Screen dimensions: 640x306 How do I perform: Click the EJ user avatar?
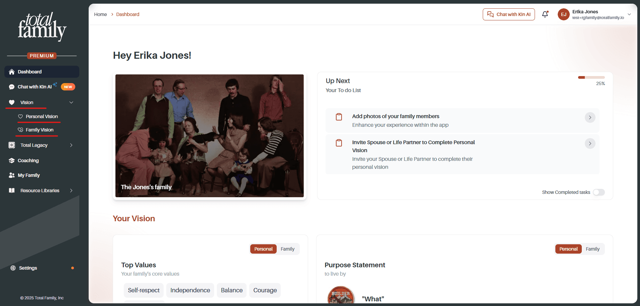click(564, 14)
